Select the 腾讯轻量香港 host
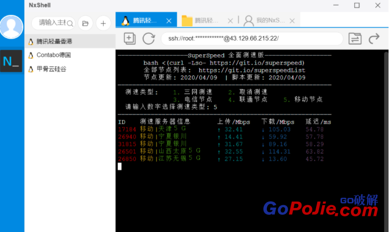 pyautogui.click(x=54, y=42)
